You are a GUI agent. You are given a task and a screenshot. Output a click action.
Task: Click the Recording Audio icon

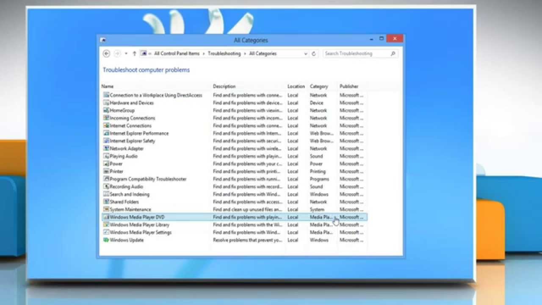[x=106, y=187]
